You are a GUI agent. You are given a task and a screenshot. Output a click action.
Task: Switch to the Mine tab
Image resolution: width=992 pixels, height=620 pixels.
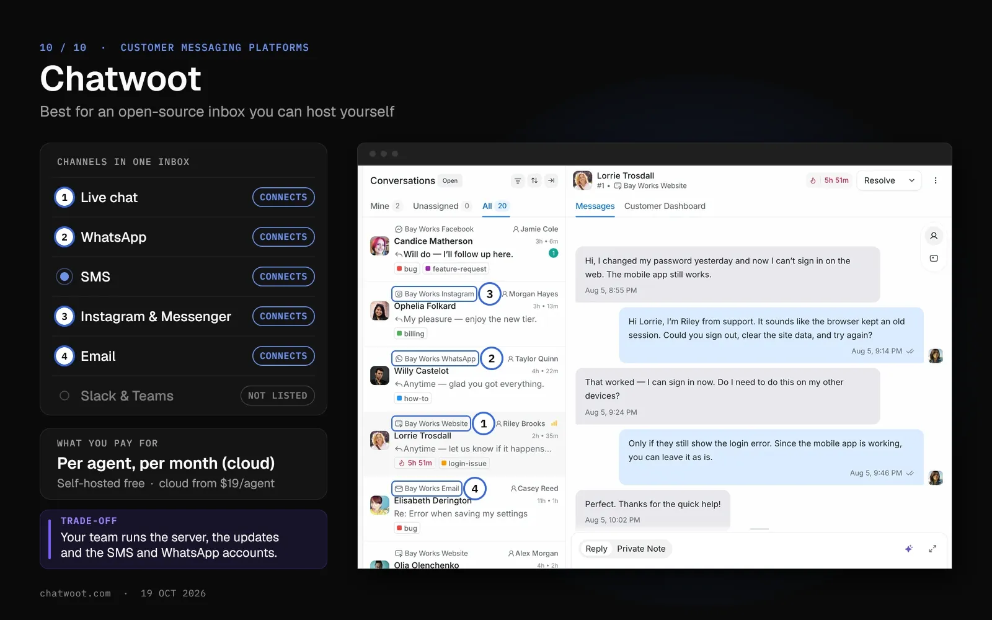[386, 206]
